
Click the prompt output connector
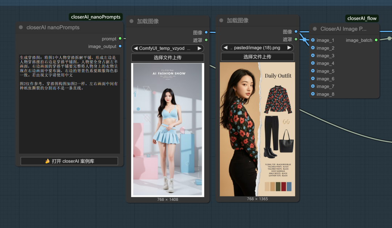point(120,38)
